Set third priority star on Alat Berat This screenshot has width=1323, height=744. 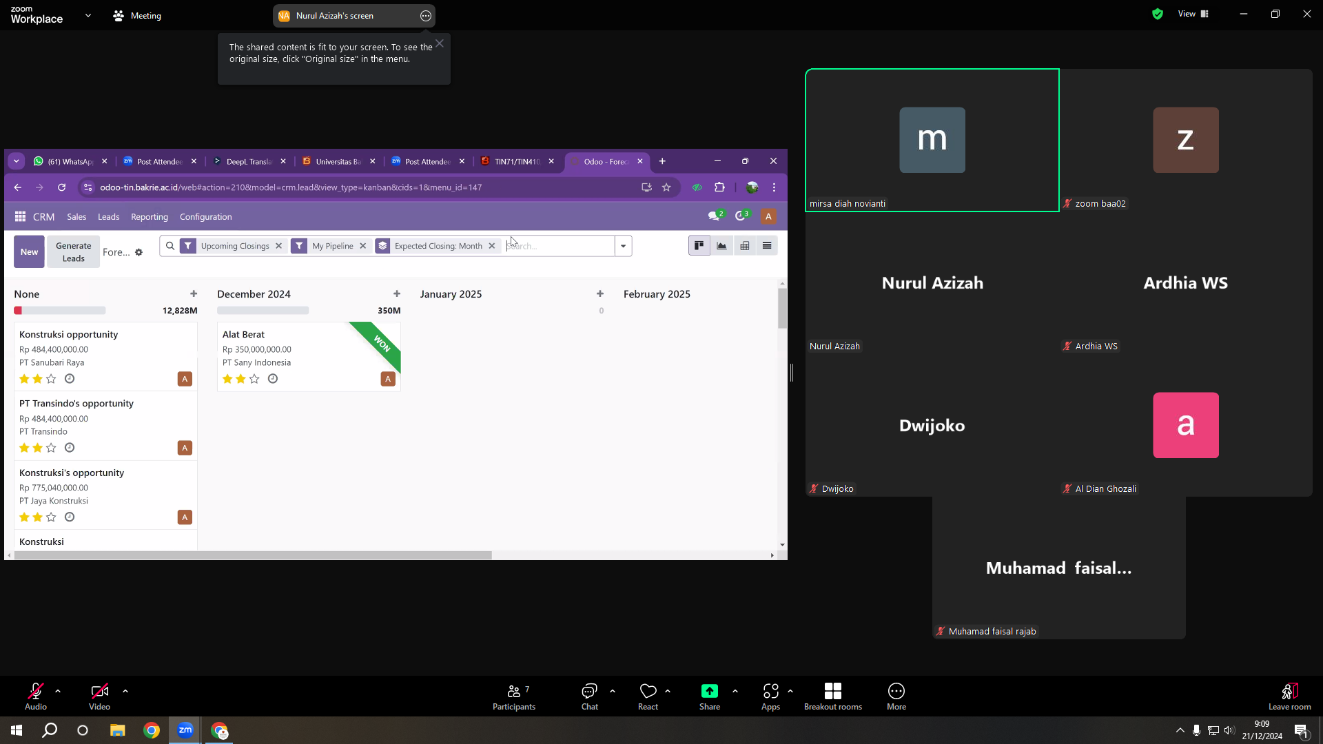(x=254, y=379)
